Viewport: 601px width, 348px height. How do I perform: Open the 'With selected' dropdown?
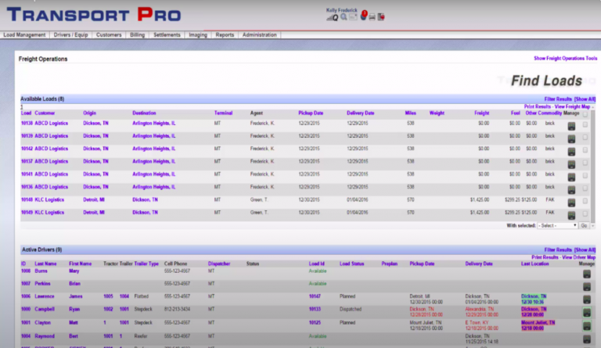[556, 225]
